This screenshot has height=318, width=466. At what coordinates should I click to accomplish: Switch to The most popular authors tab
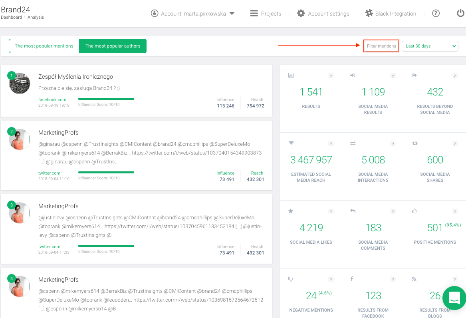pos(113,46)
